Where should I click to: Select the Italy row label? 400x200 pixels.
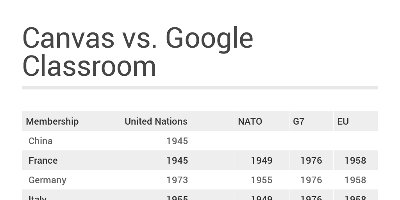point(37,198)
